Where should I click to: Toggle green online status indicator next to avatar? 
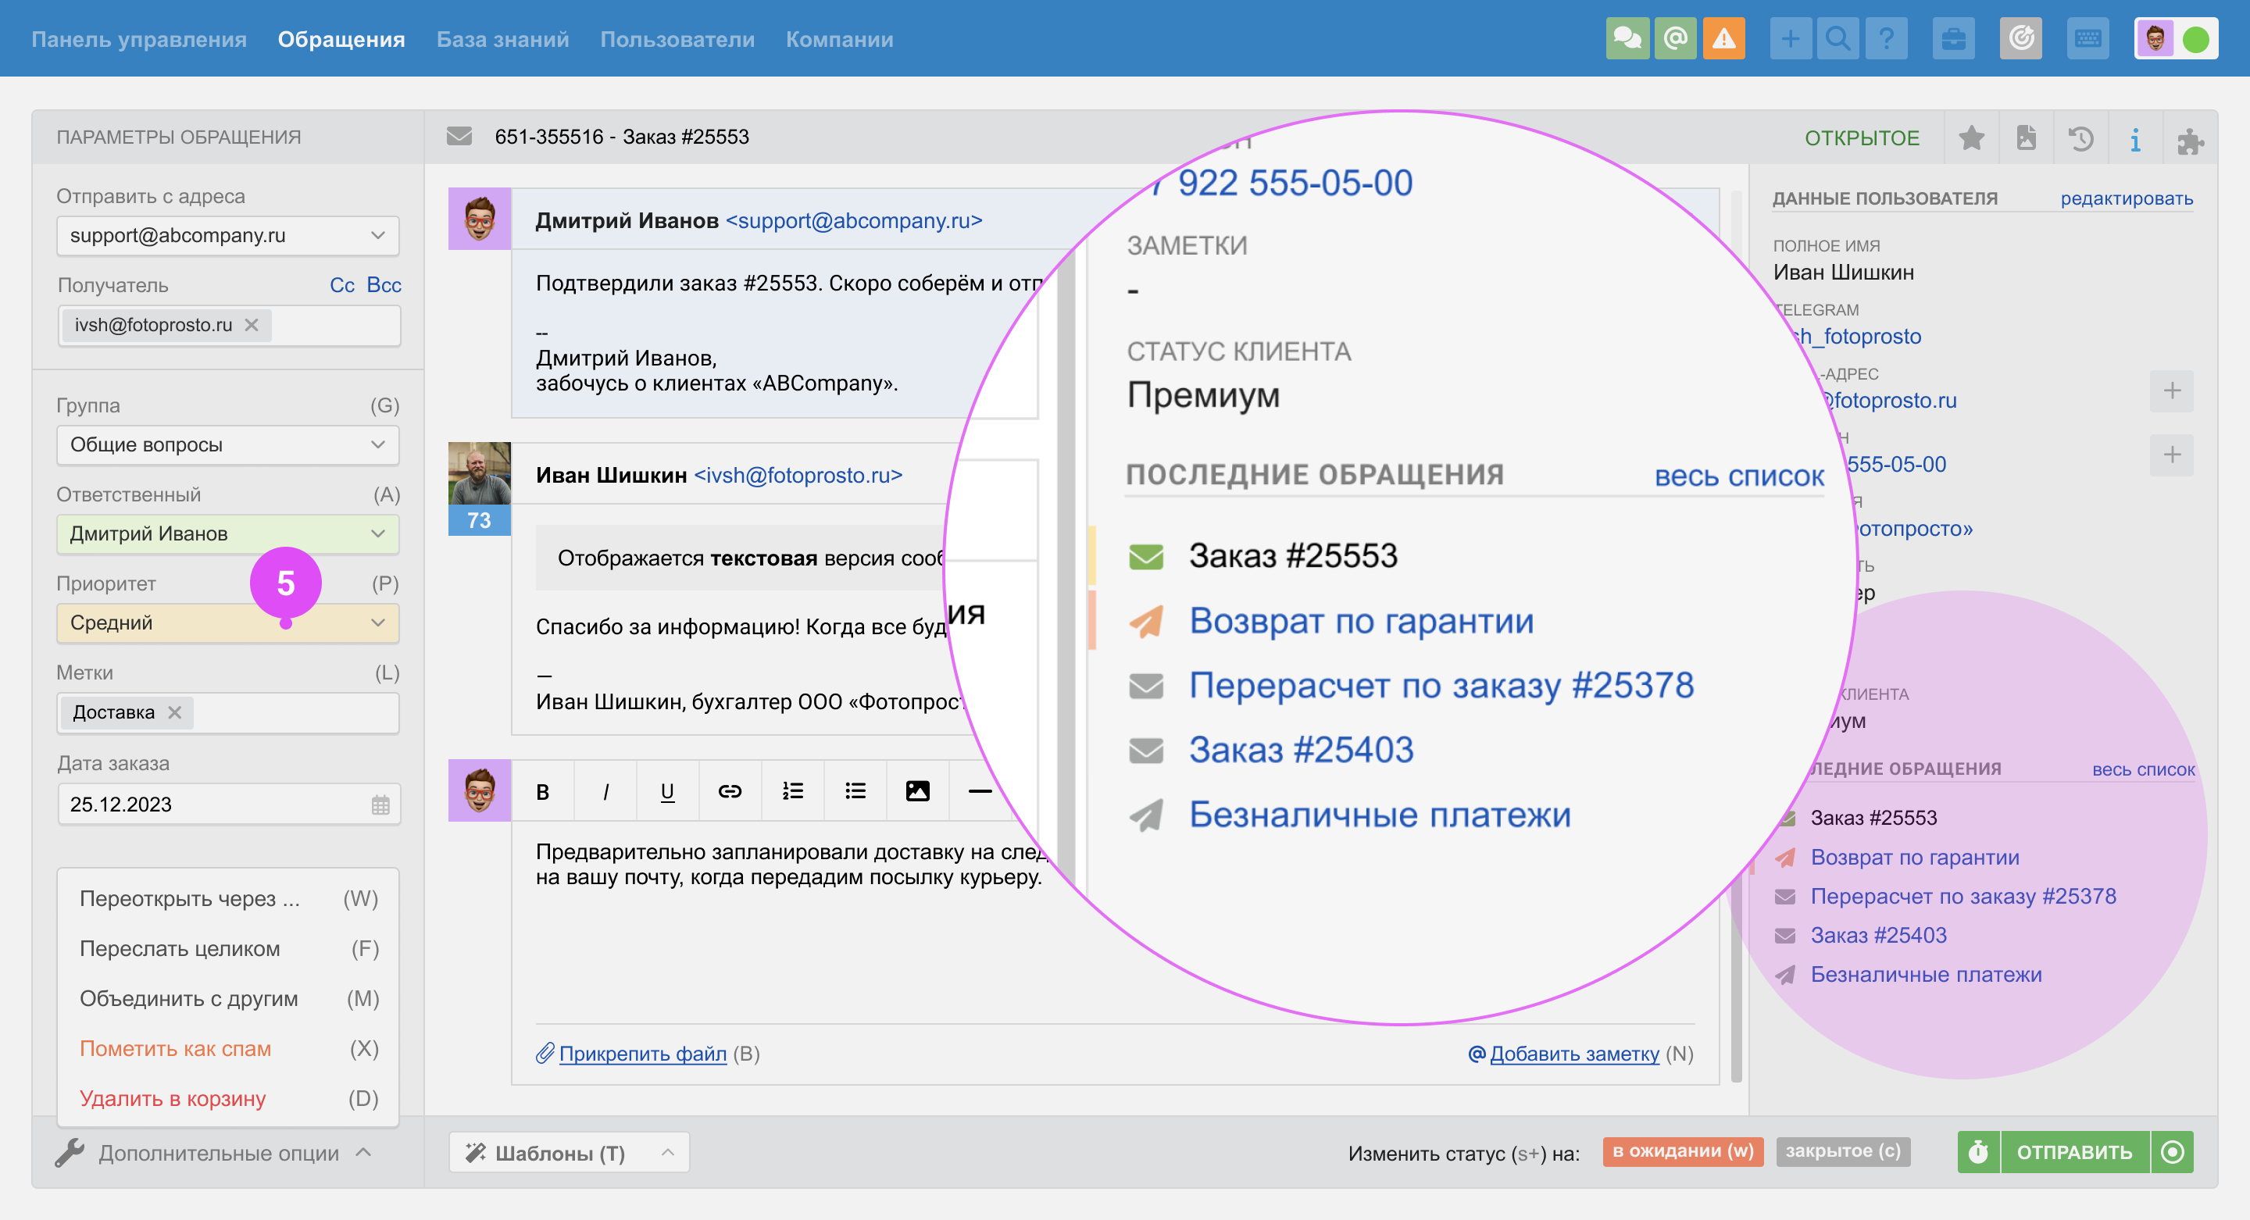[x=2195, y=39]
